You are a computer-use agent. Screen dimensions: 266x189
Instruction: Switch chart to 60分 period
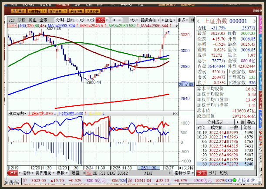(81, 20)
